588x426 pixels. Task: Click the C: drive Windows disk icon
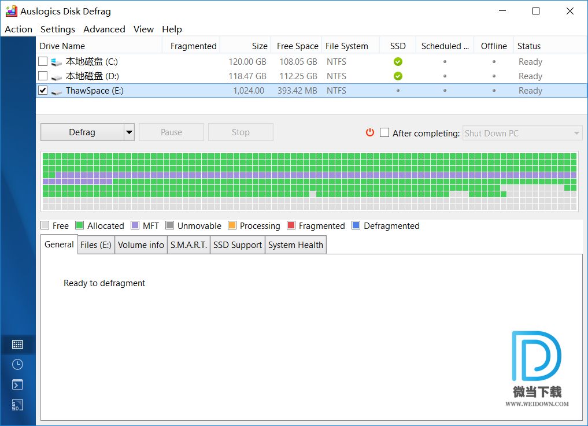(57, 61)
